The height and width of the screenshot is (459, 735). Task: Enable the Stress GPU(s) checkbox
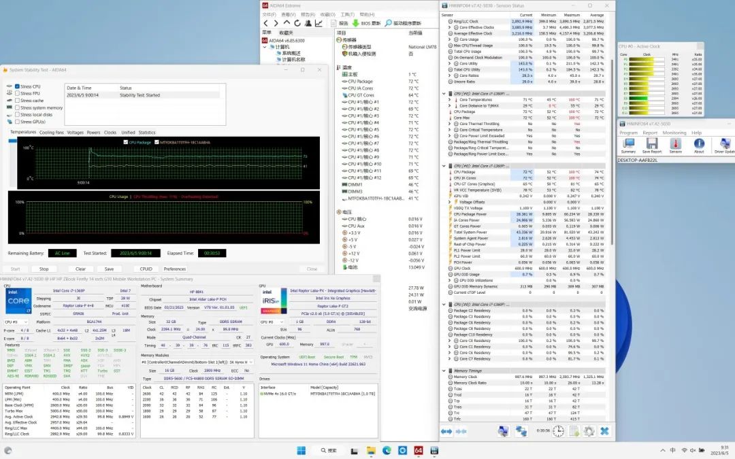point(17,121)
